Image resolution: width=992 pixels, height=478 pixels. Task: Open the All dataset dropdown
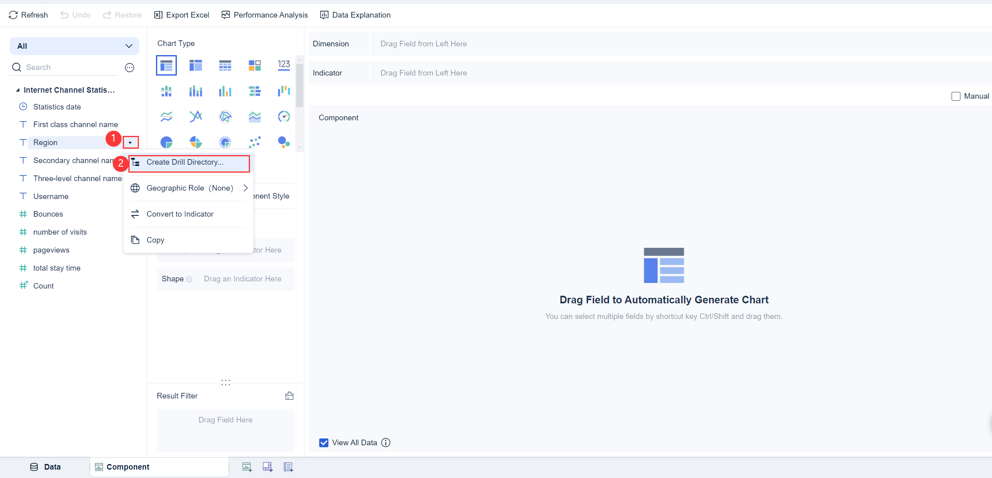[x=74, y=46]
